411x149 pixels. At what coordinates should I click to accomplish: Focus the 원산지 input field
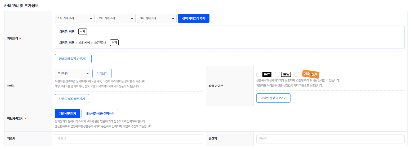[x=330, y=139]
